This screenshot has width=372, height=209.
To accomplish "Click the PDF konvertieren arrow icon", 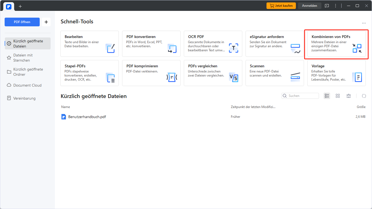I will click(x=172, y=48).
